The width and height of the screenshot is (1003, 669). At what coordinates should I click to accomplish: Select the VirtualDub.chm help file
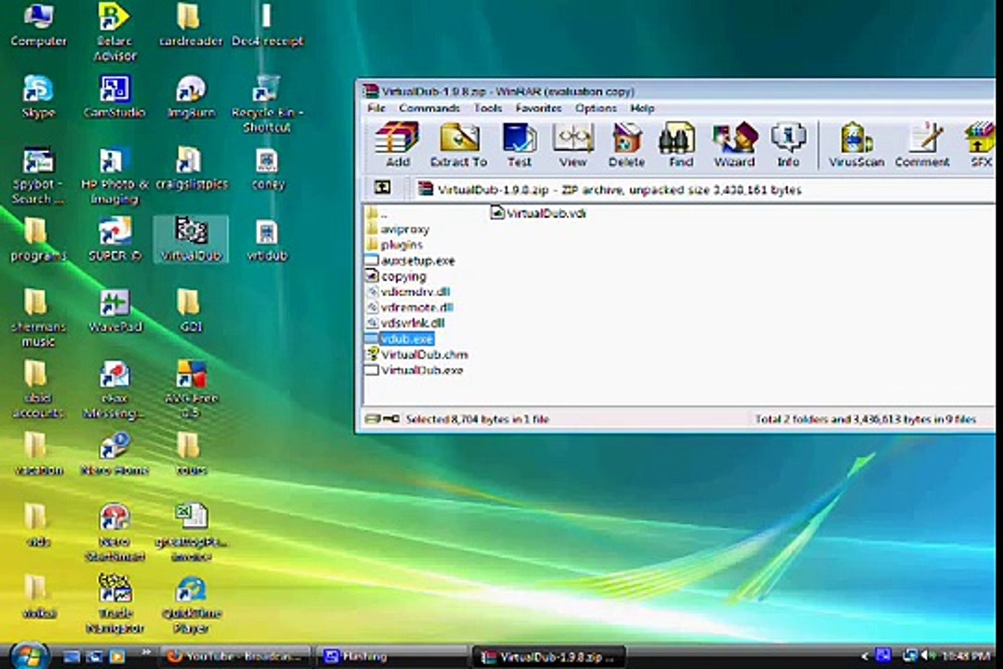pos(424,355)
